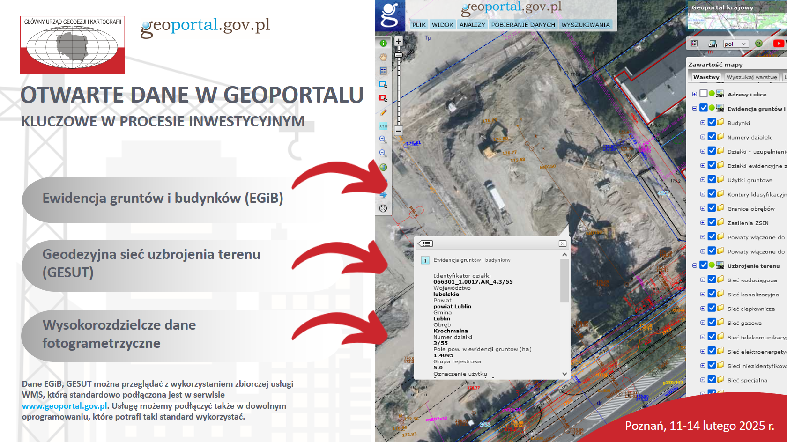Collapse the Uzbrojenie terenu layer group
Screen dimensions: 787x442
tap(695, 265)
